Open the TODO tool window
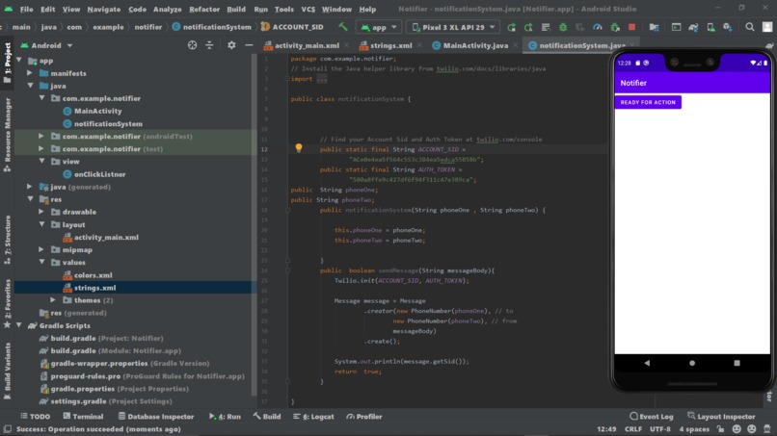This screenshot has height=436, width=777. 35,416
